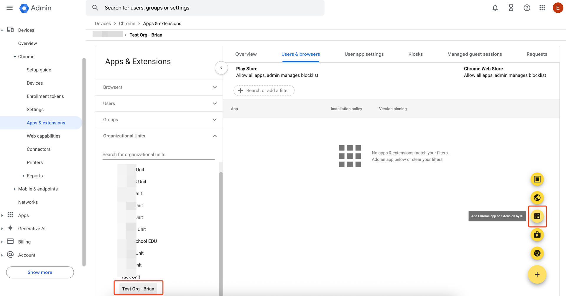Image resolution: width=566 pixels, height=296 pixels.
Task: Open Devices Overview in sidebar
Action: [x=27, y=43]
